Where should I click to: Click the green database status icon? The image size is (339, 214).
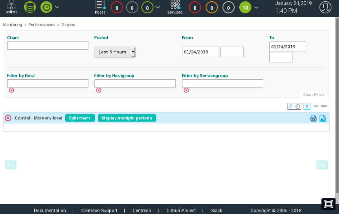pos(30,7)
